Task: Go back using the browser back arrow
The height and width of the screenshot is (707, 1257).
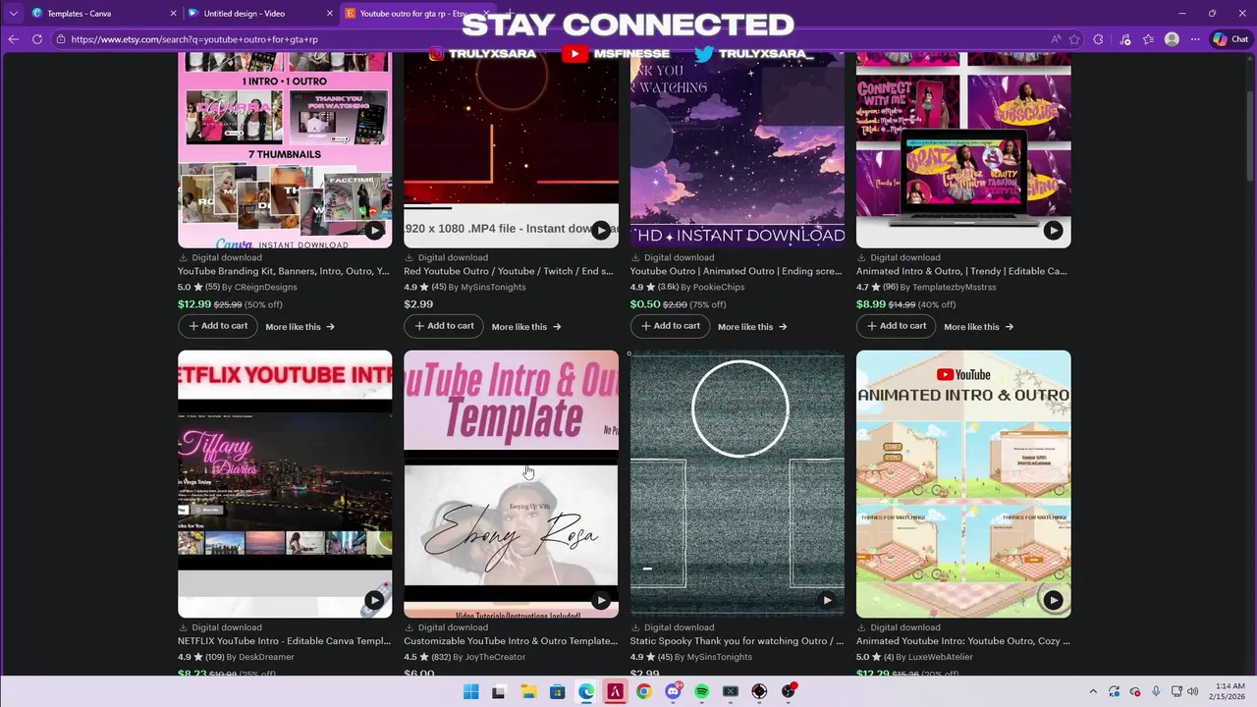Action: point(14,39)
